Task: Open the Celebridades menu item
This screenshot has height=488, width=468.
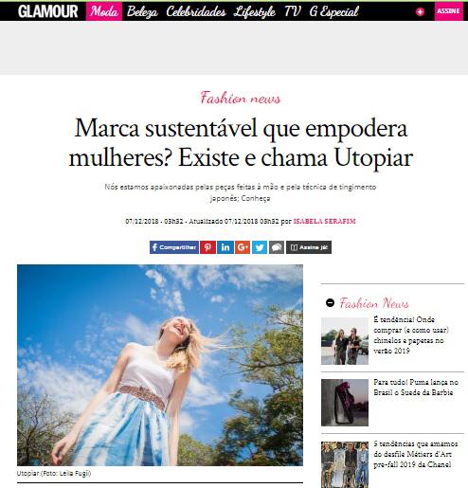Action: click(196, 11)
